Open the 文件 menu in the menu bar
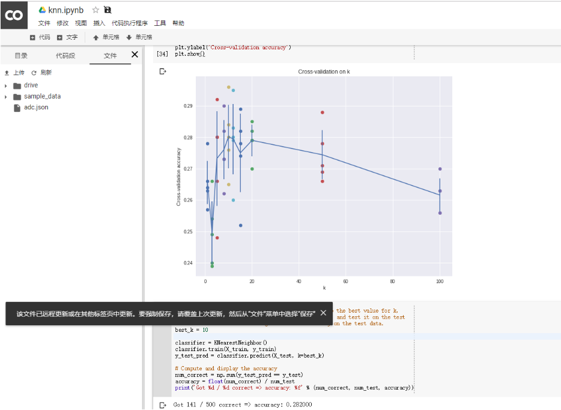The image size is (561, 410). click(x=44, y=23)
